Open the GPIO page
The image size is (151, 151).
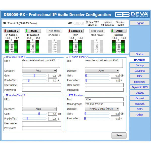click(x=139, y=109)
